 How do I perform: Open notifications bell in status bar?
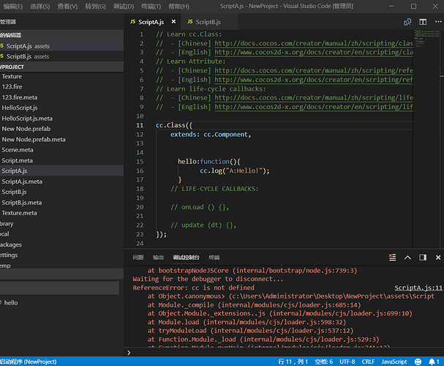tap(433, 362)
